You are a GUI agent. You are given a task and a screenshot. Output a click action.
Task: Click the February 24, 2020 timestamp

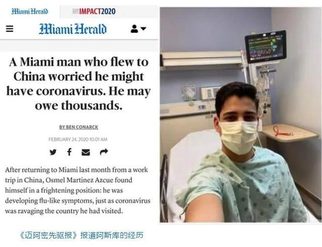pyautogui.click(x=78, y=139)
